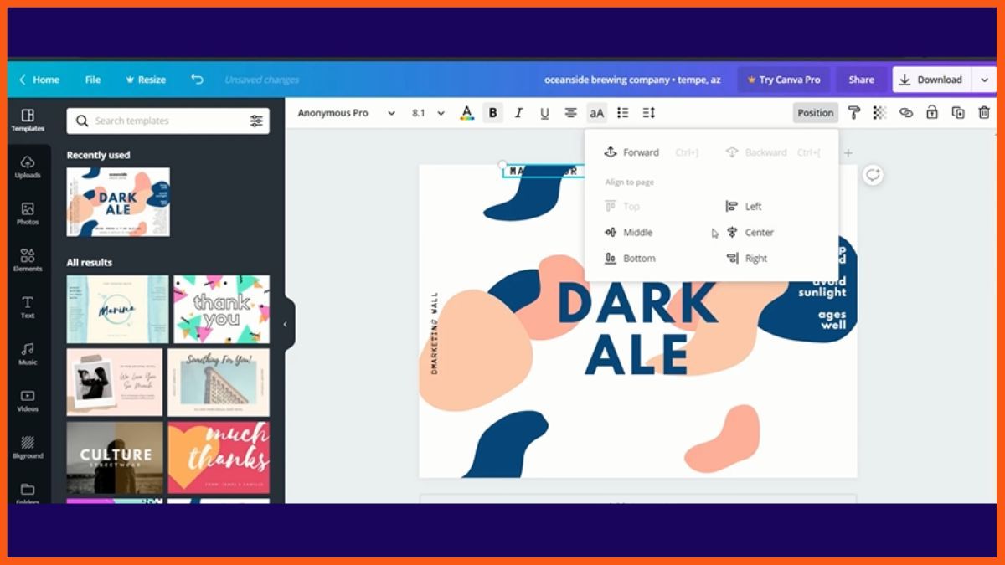Open the transparency checkerboard icon
Image resolution: width=1005 pixels, height=565 pixels.
pos(879,113)
